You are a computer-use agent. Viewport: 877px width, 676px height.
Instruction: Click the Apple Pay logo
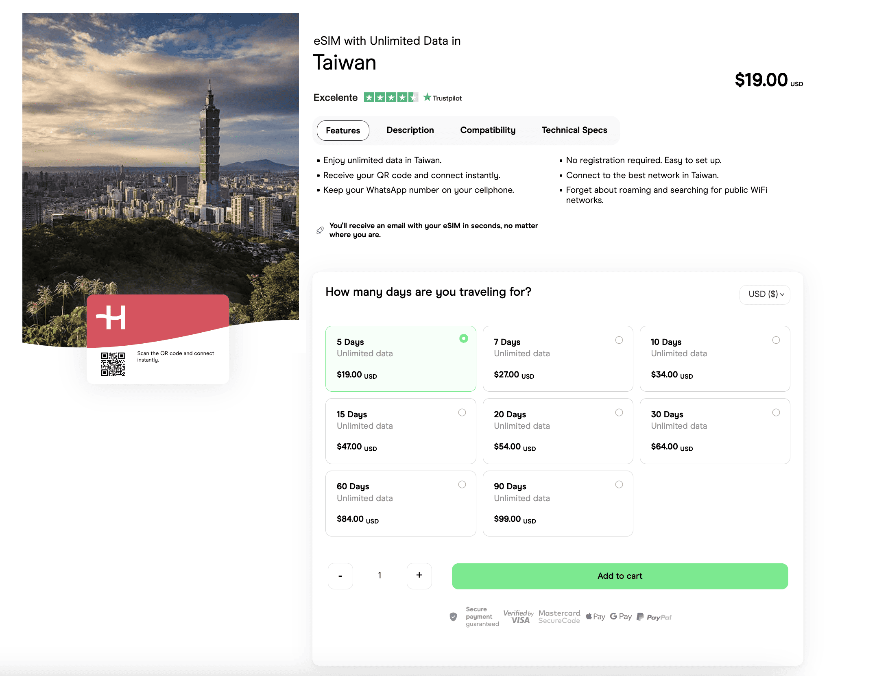click(x=596, y=617)
